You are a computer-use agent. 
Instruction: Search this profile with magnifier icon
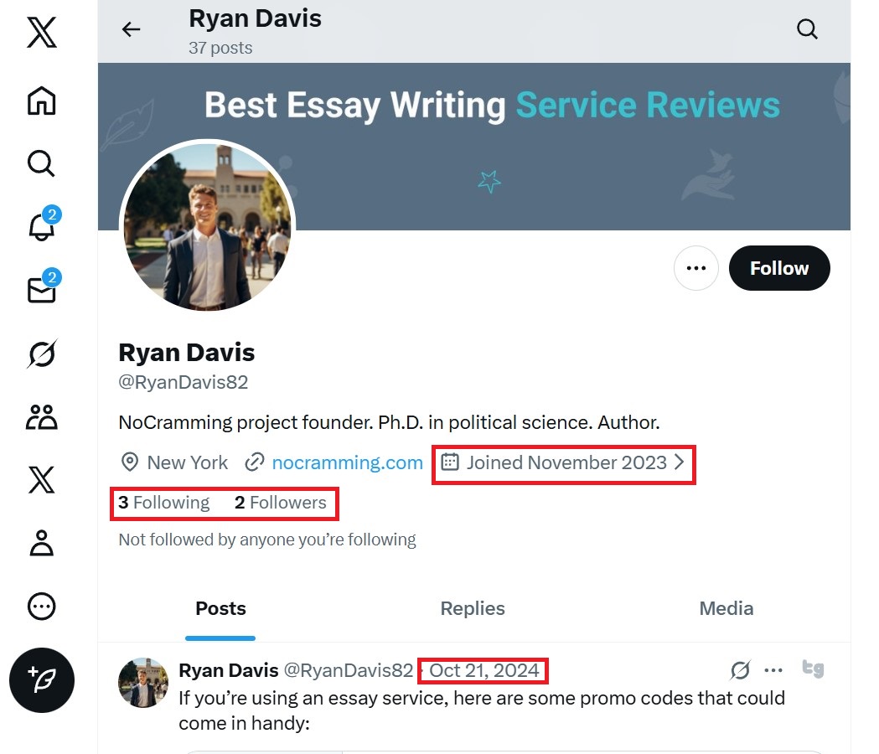[806, 29]
